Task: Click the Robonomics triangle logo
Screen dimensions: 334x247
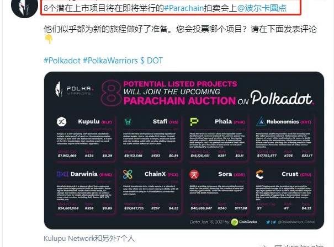Action: point(261,121)
